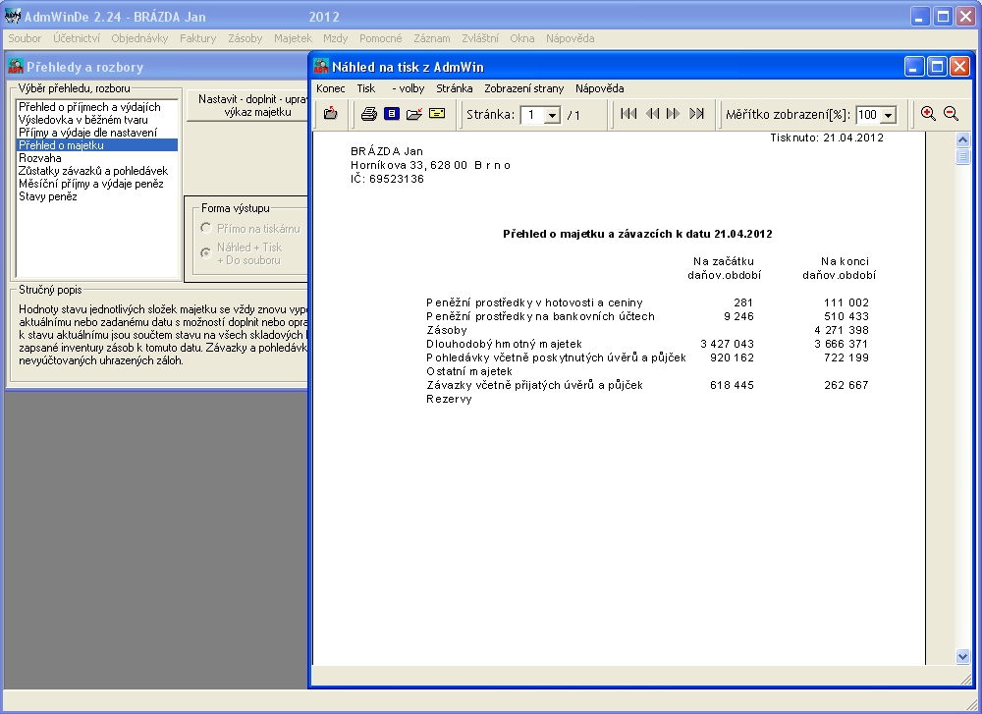The height and width of the screenshot is (714, 982).
Task: Close the Náhled na tisk window
Action: (x=959, y=67)
